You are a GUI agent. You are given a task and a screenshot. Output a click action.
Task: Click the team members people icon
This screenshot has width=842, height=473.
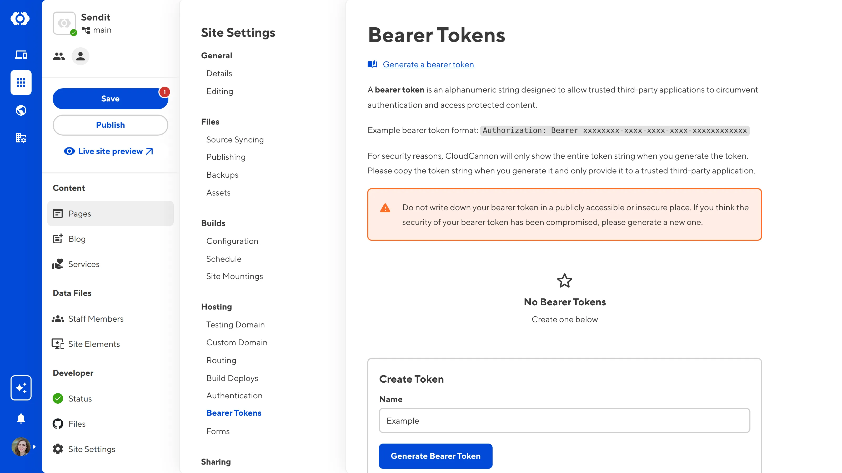click(59, 56)
